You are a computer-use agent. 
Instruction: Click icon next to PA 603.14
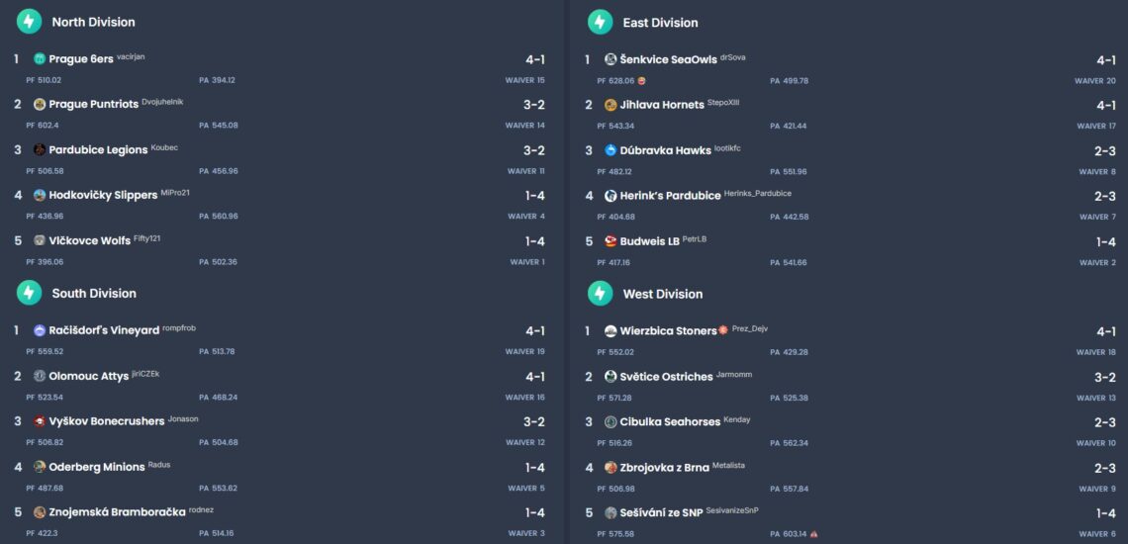(813, 534)
